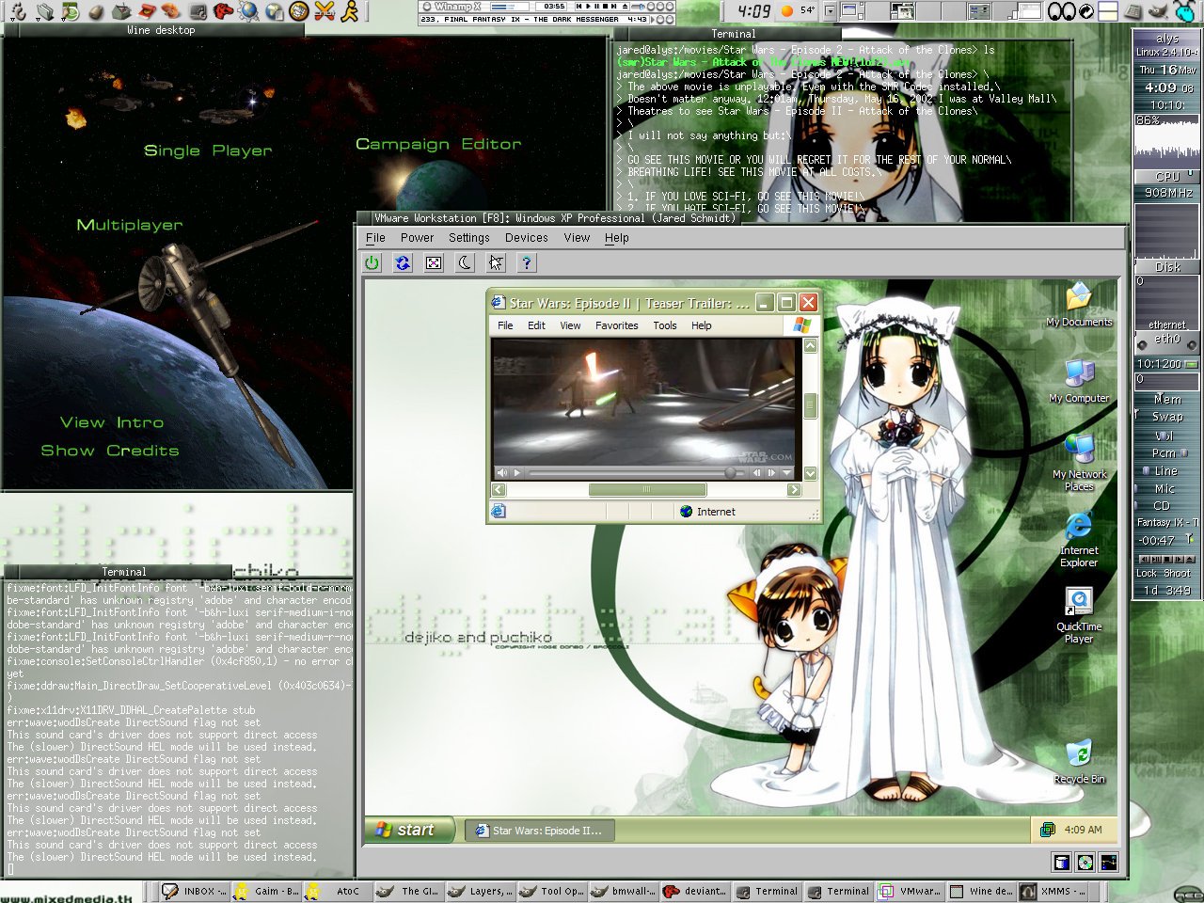Select the second workspace in pager
The width and height of the screenshot is (1204, 903).
coord(878,11)
